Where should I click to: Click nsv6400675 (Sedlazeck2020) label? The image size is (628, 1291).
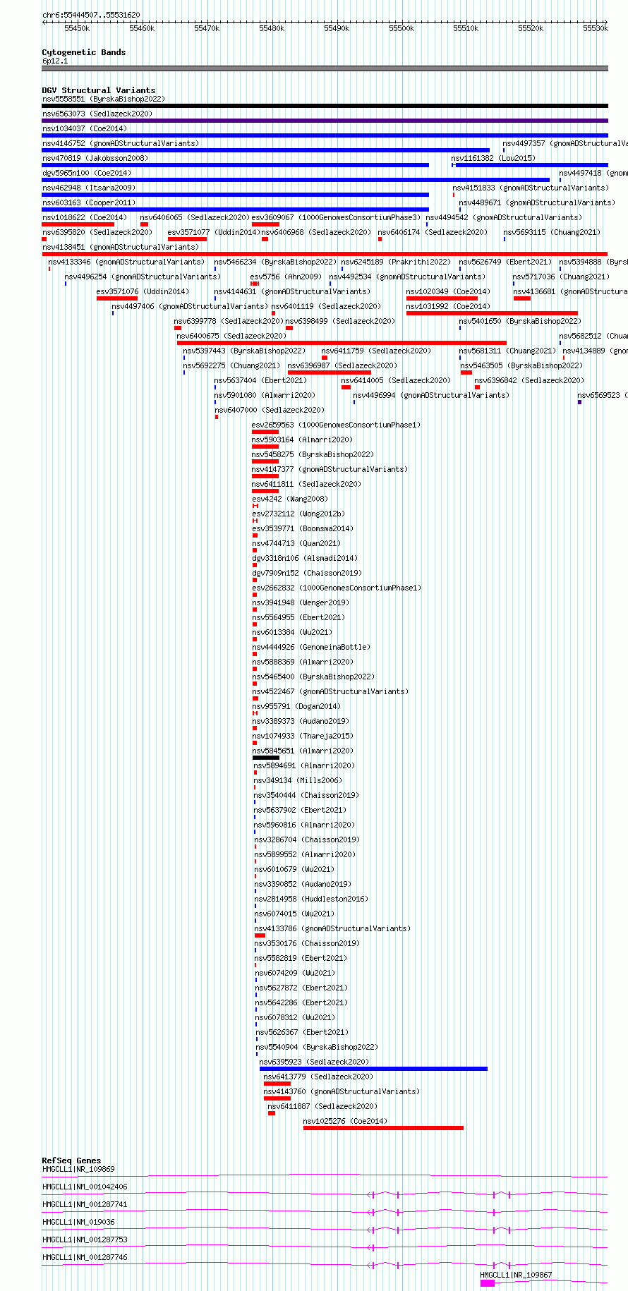(x=231, y=336)
